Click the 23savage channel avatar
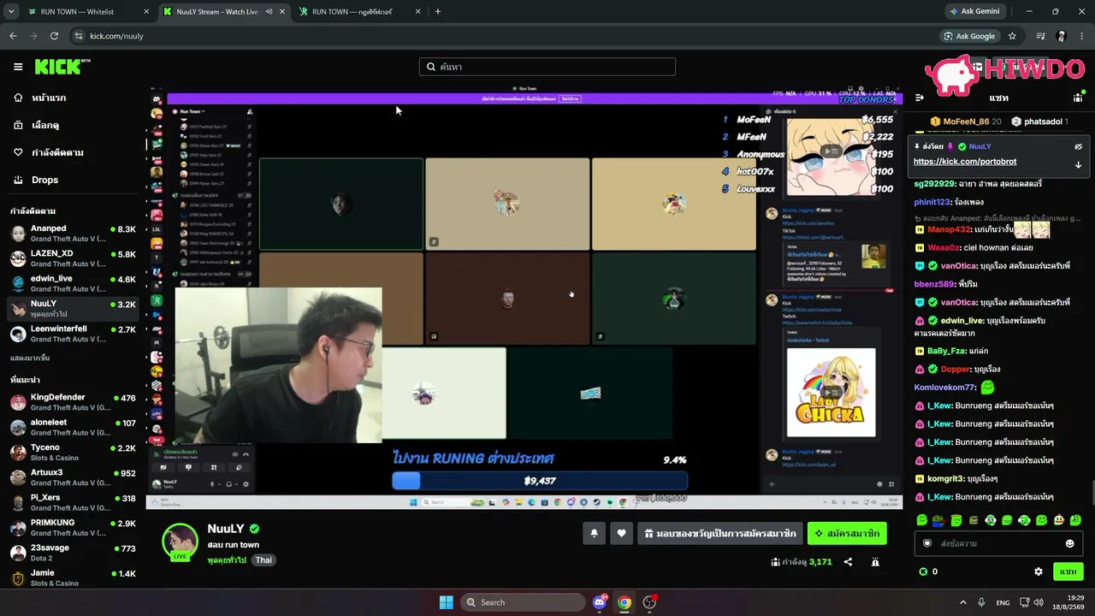The image size is (1095, 616). 18,553
